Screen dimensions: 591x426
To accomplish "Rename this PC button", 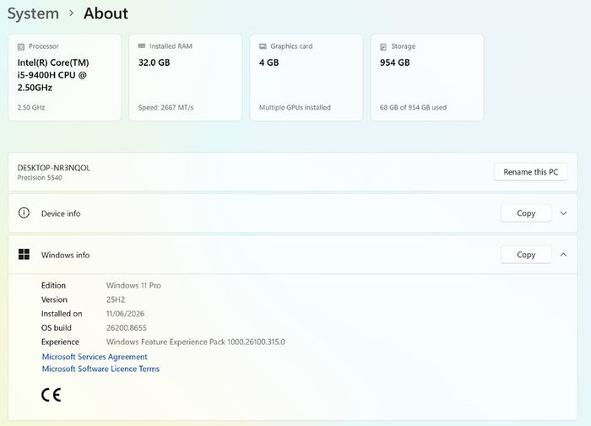I will [x=531, y=172].
